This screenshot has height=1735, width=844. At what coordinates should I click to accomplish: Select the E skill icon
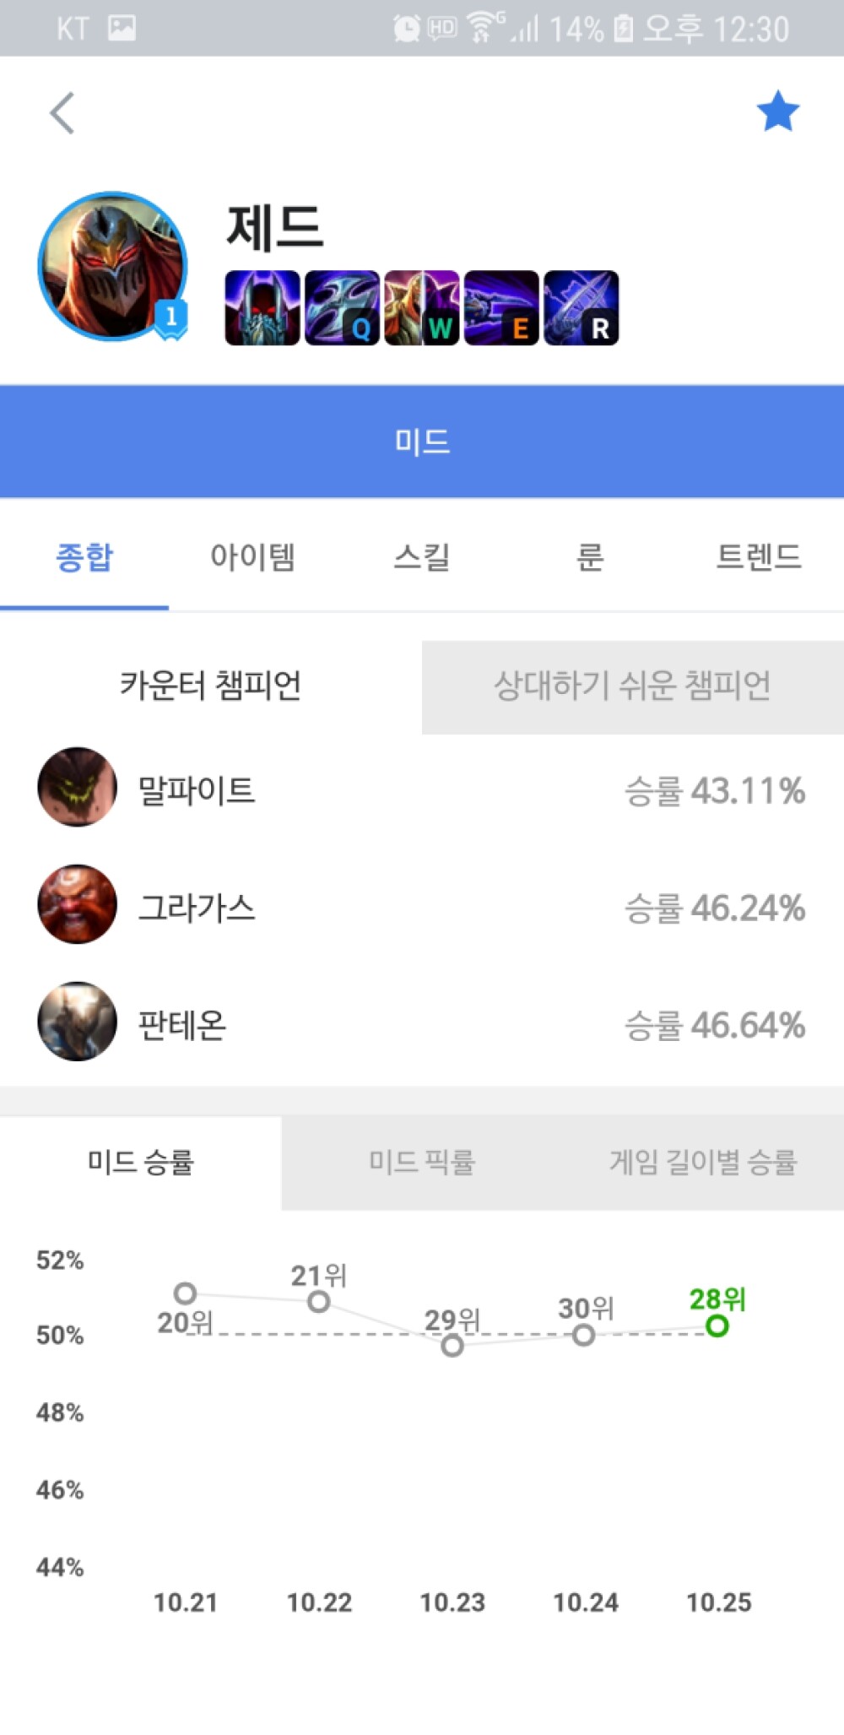[501, 308]
